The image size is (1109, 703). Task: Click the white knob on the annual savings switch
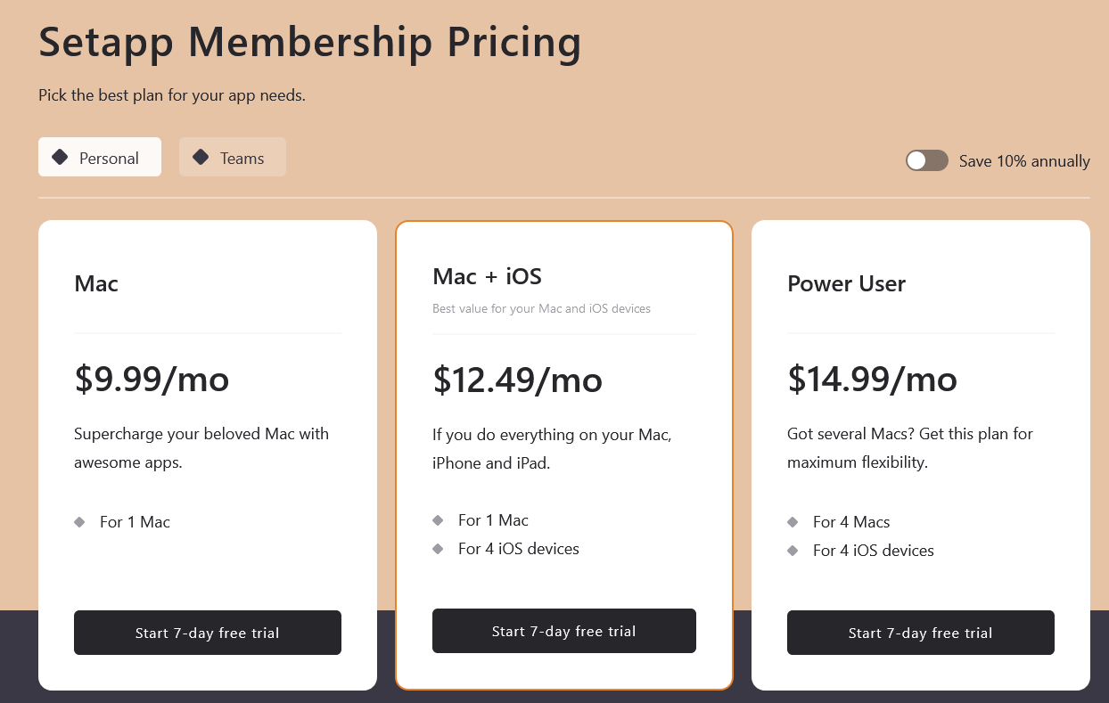[x=917, y=160]
